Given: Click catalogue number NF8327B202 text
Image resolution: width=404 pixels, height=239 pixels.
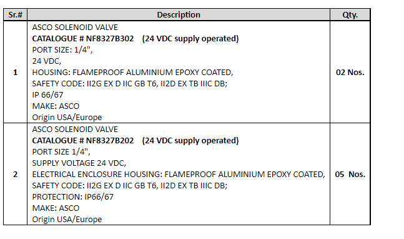Looking at the screenshot, I should click(x=110, y=141).
